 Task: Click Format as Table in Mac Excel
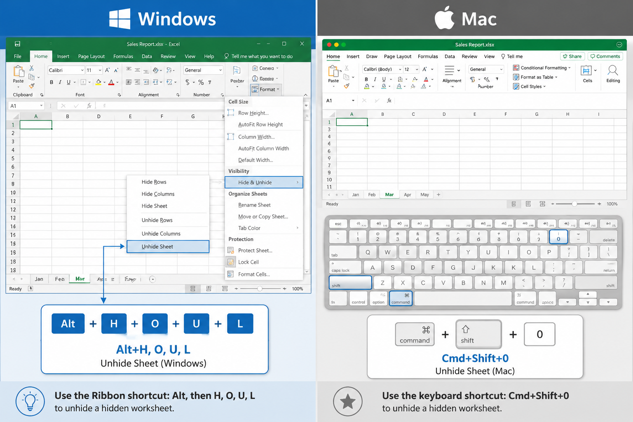[x=535, y=77]
